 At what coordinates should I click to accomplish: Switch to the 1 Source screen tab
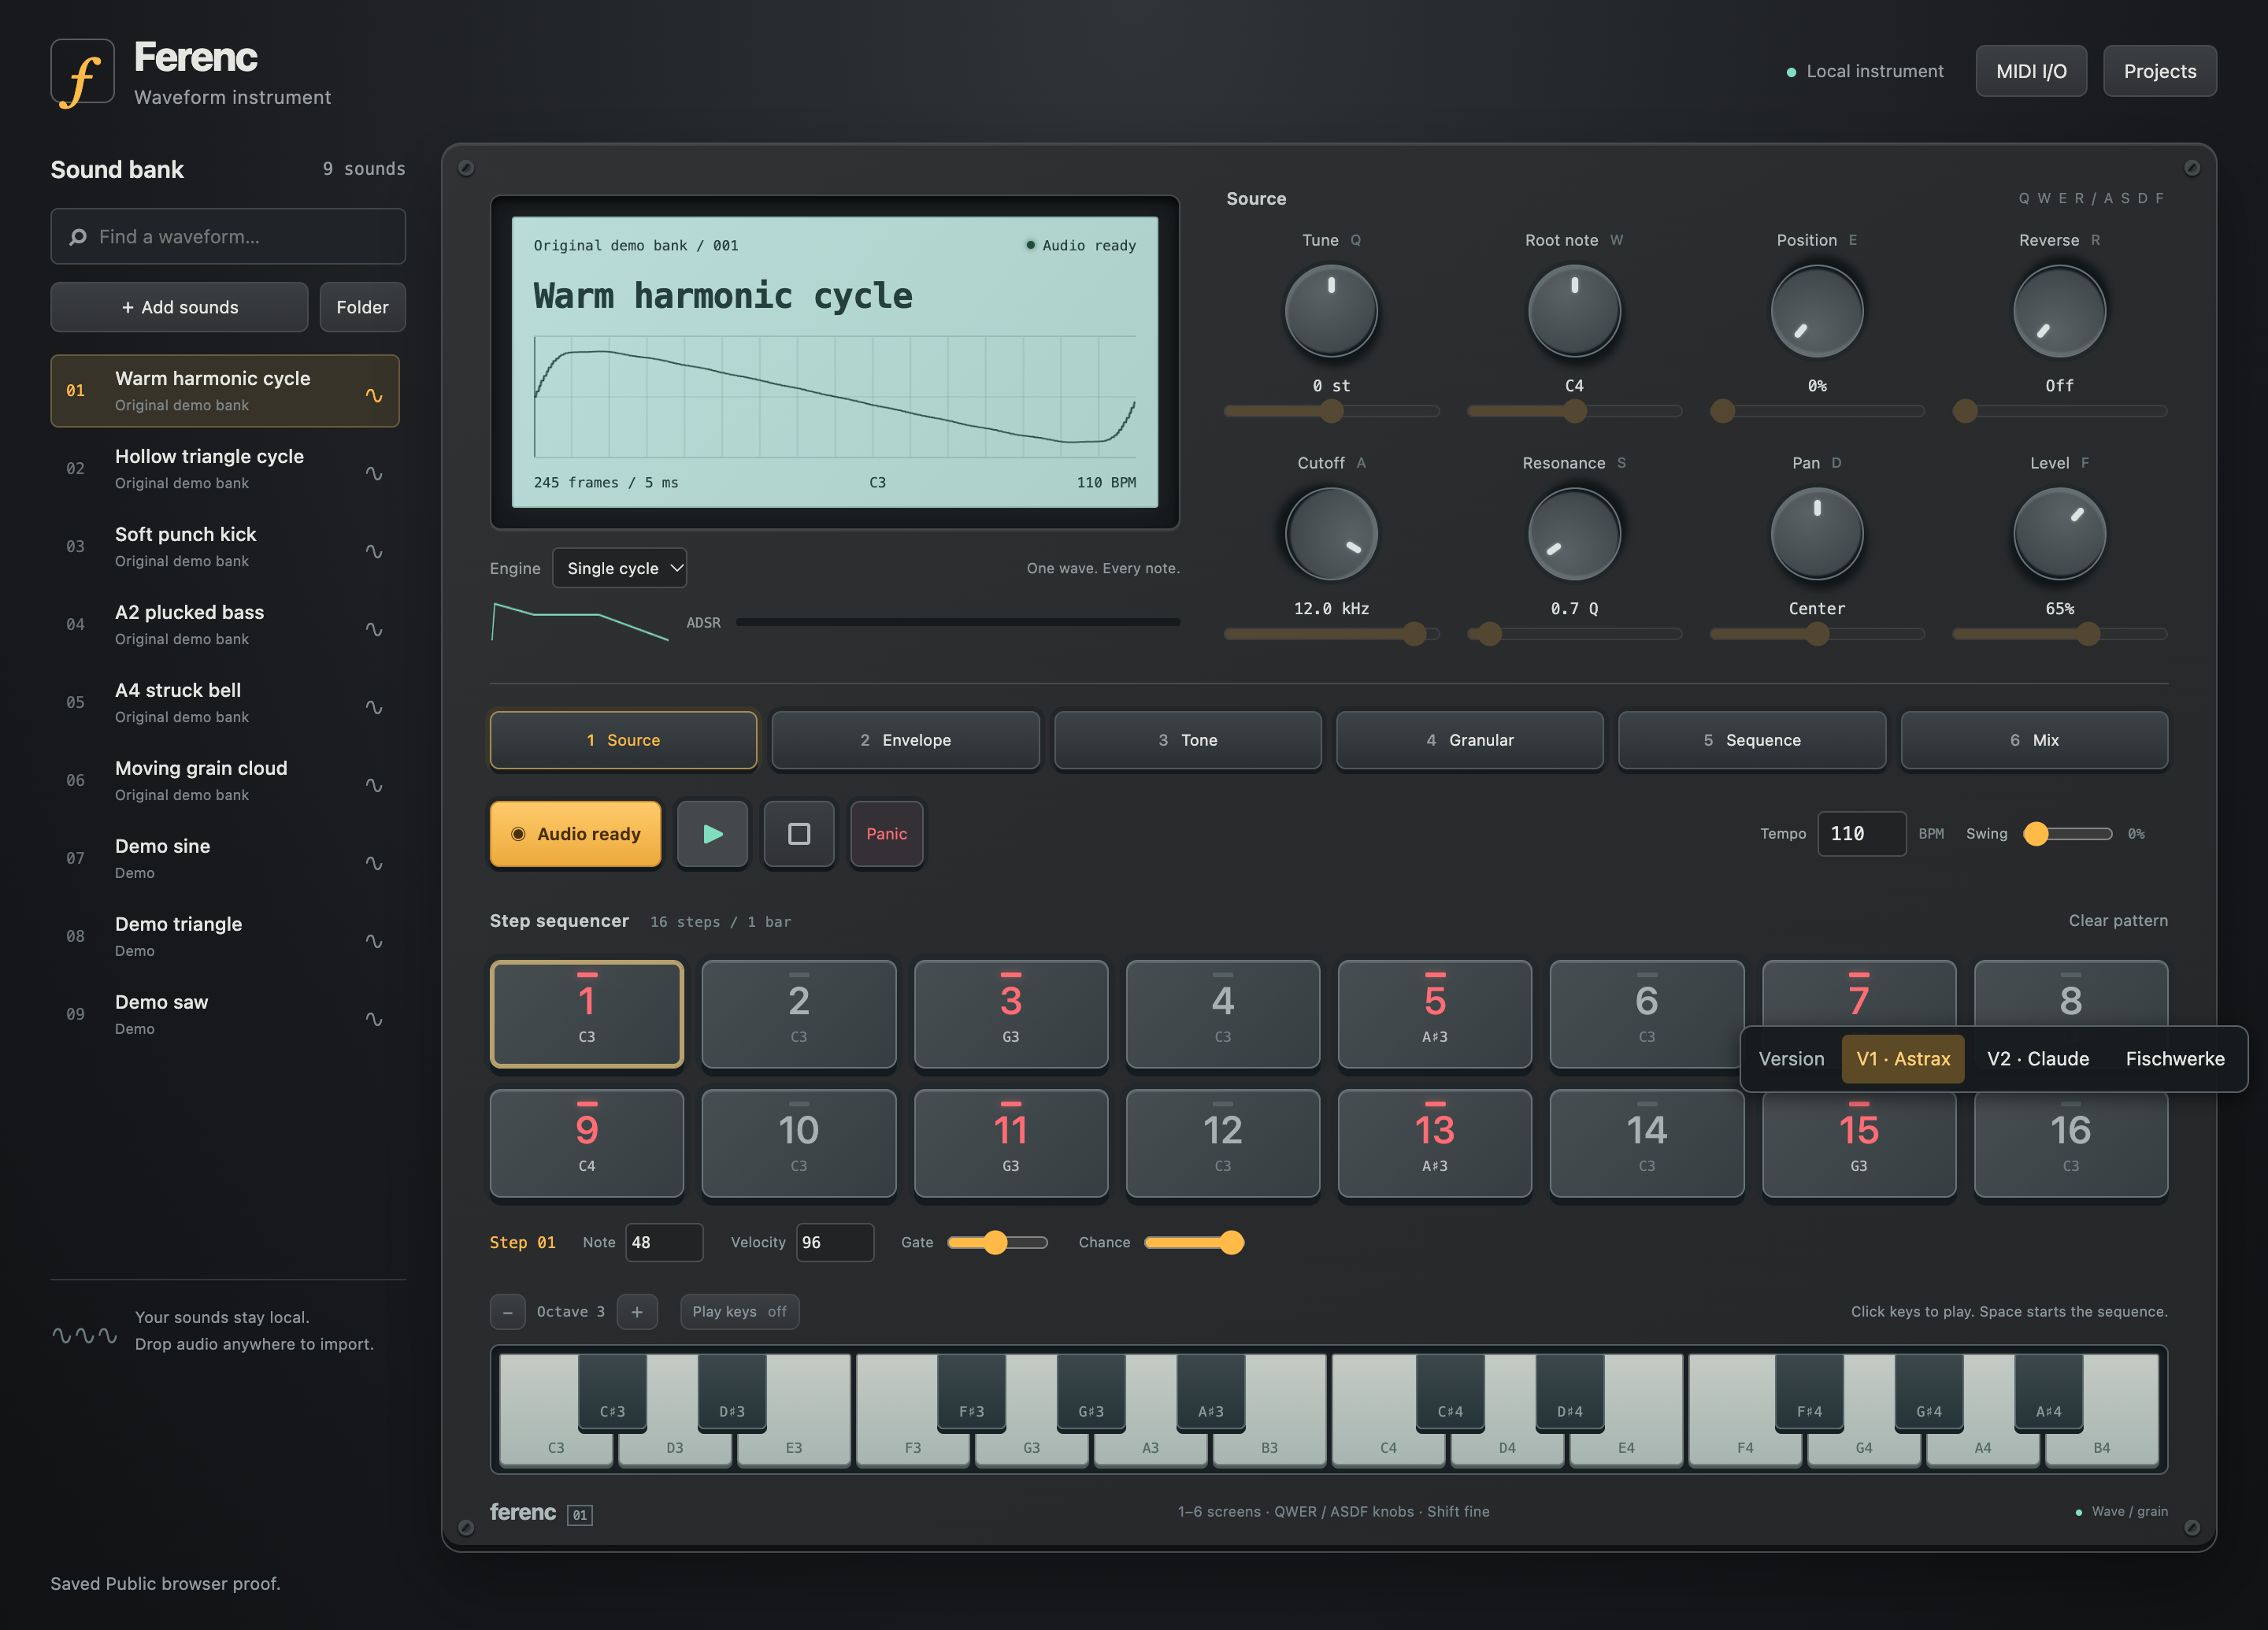coord(623,740)
